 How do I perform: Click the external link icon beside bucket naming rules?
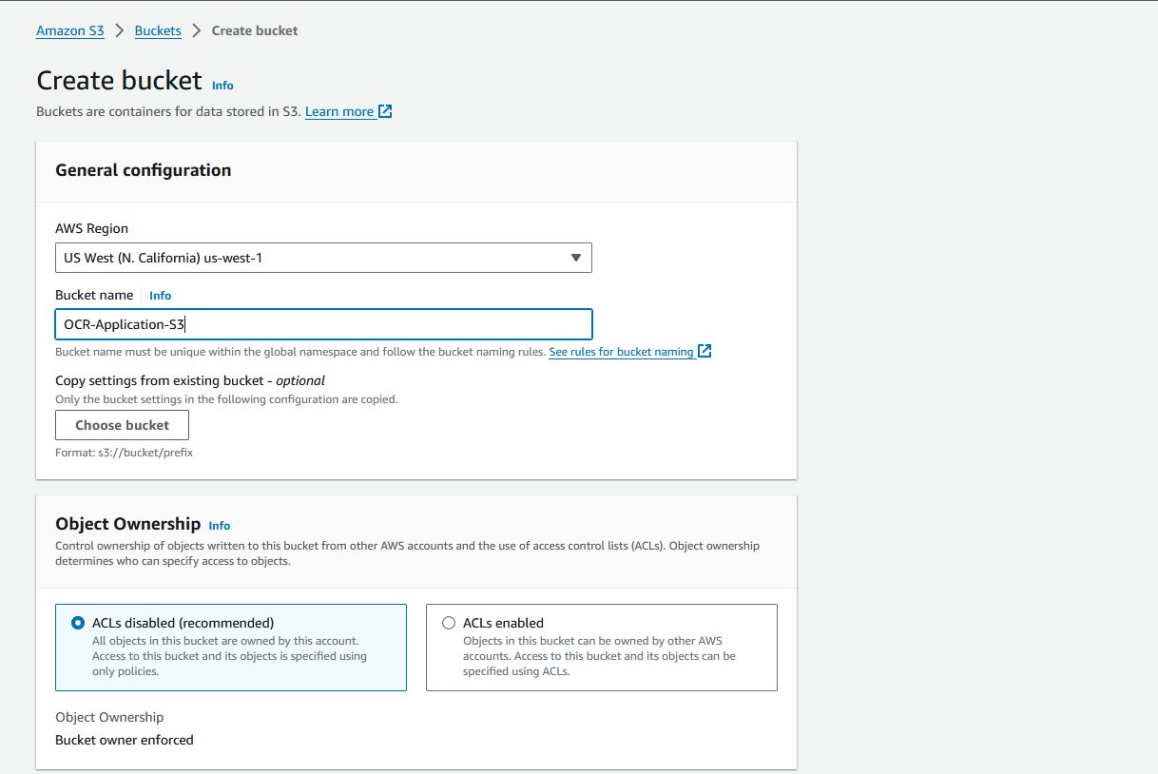(x=704, y=352)
